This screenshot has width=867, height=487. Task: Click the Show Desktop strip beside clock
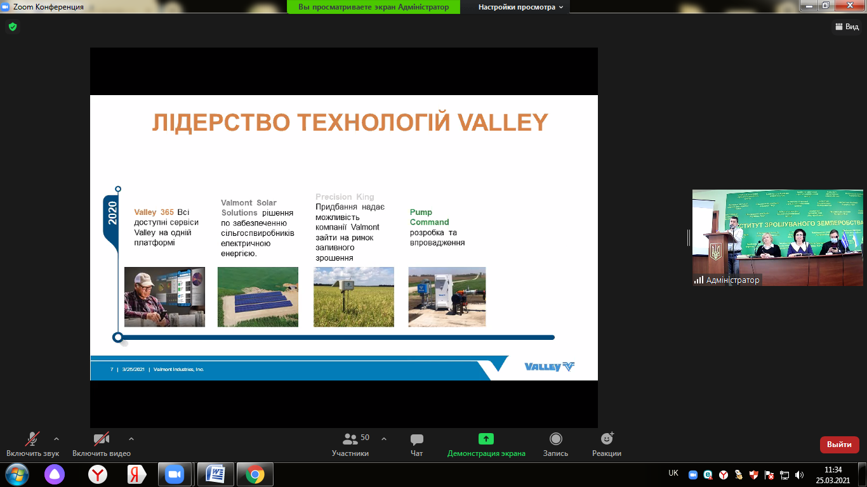click(x=863, y=474)
